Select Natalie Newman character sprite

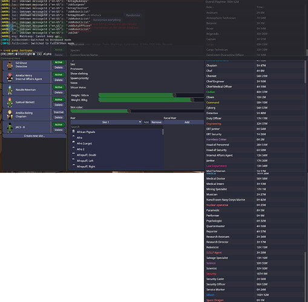click(10, 90)
